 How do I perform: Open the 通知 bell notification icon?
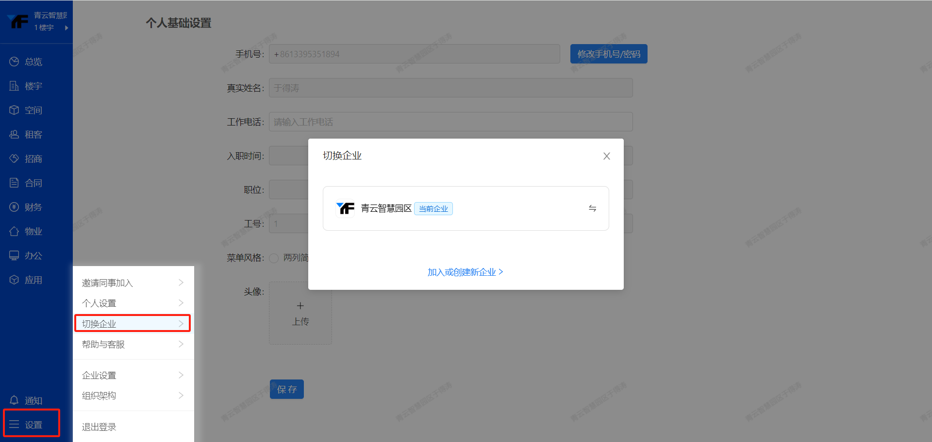pyautogui.click(x=14, y=400)
